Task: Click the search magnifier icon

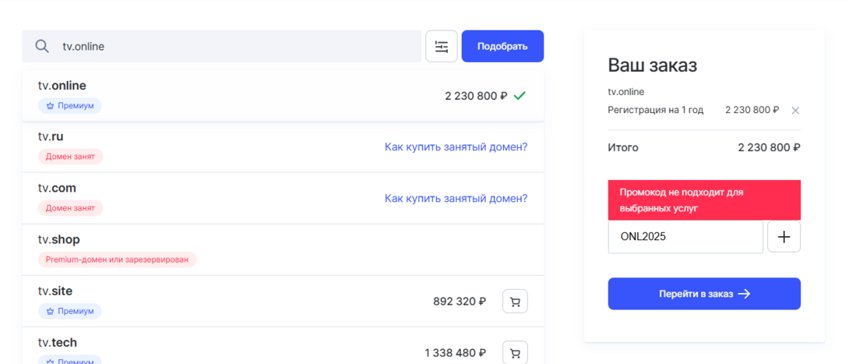Action: click(42, 47)
